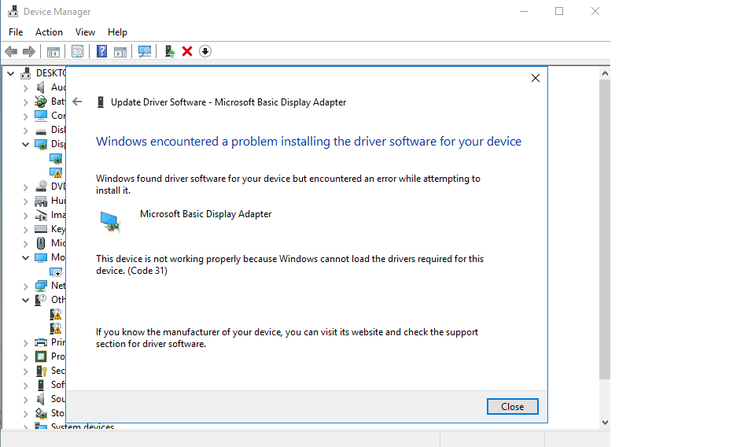Expand the Processors node chevron

(x=25, y=357)
